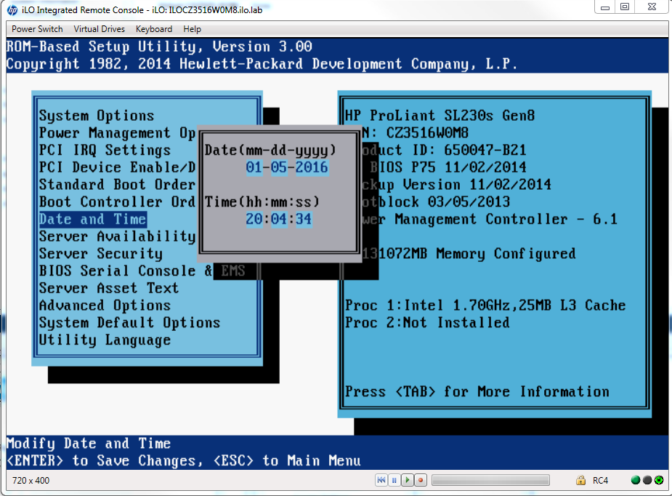This screenshot has height=496, width=672.
Task: Click the RC4 encryption label
Action: coord(600,481)
